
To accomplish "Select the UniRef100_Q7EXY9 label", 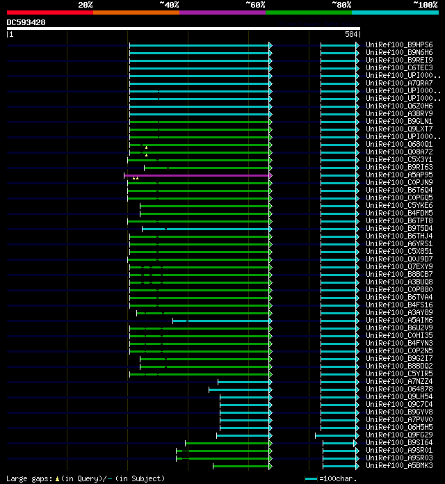I will pyautogui.click(x=399, y=267).
